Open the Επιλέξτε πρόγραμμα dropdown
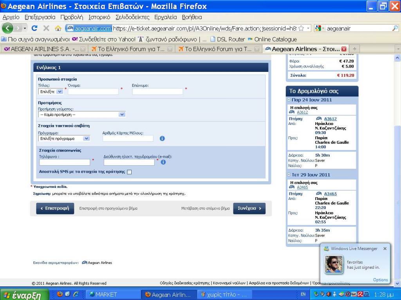401x300 pixels. pos(64,138)
